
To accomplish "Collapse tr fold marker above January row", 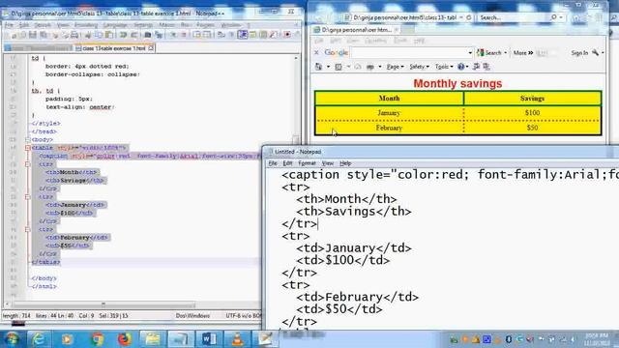I will tap(28, 196).
